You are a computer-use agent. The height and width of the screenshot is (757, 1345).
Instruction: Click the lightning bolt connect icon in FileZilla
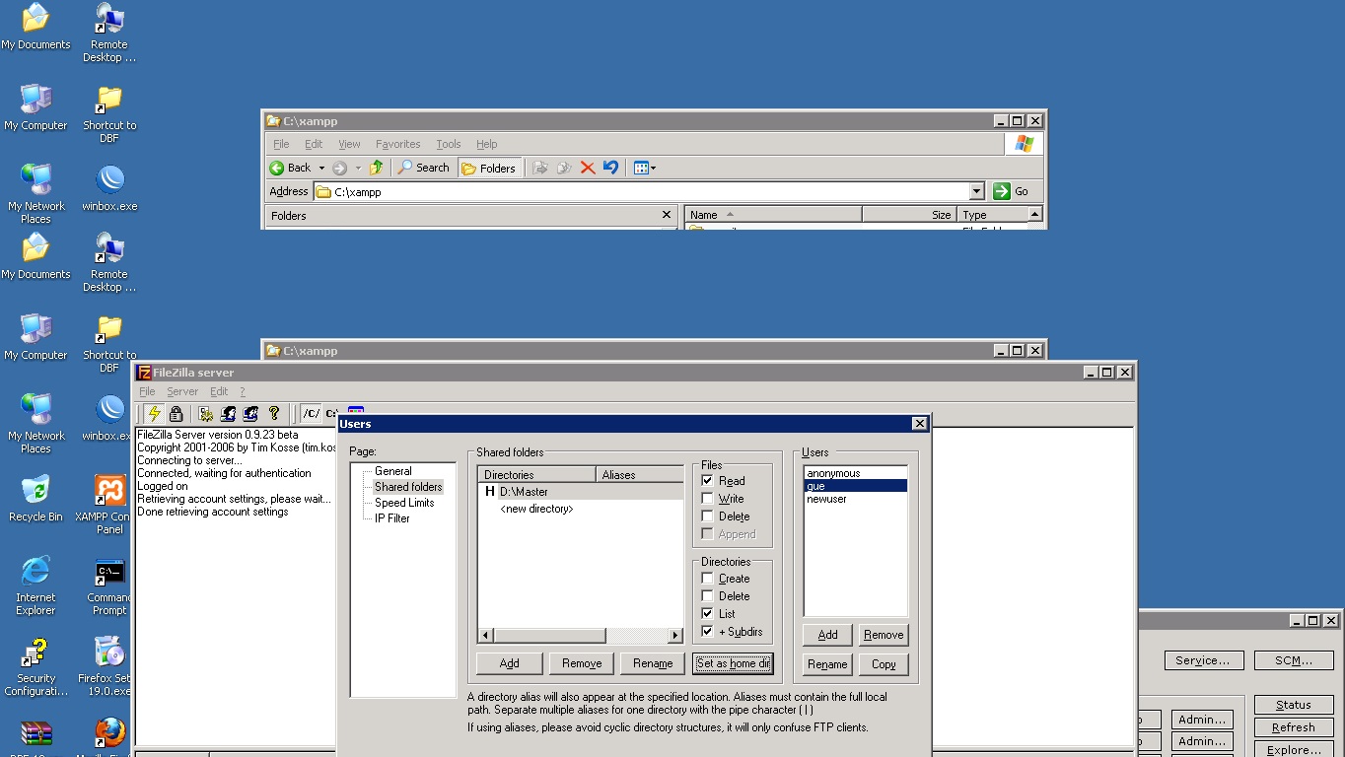pos(154,414)
